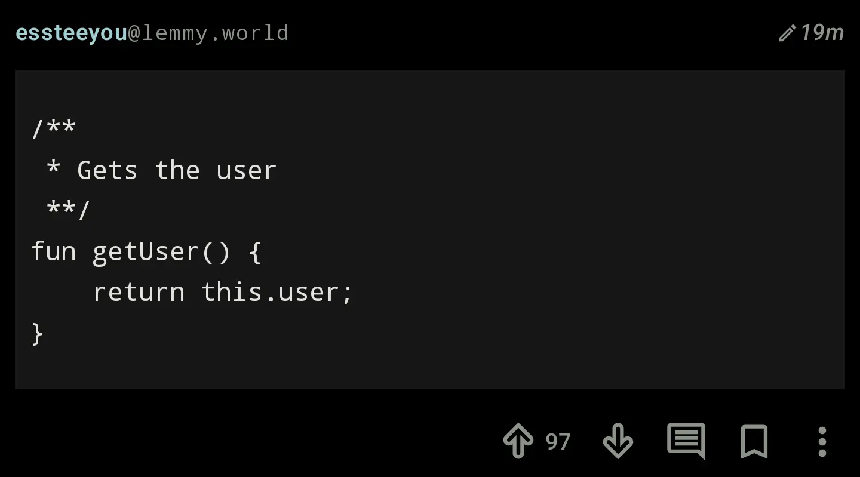Open actions via the vertical ellipsis
Screen dimensions: 860x477
click(821, 441)
